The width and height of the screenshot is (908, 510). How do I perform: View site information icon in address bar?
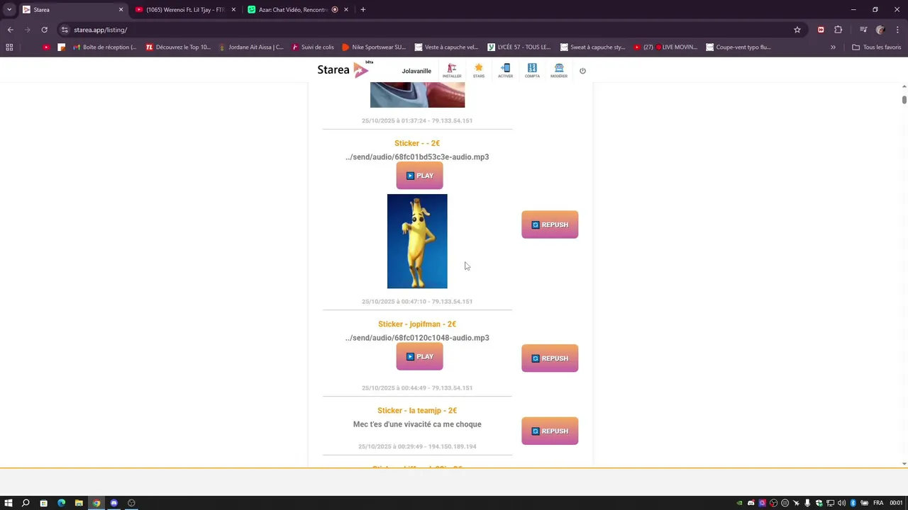tap(65, 30)
